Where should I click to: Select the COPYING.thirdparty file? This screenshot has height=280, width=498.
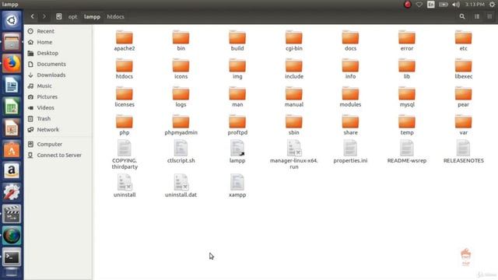coord(124,155)
